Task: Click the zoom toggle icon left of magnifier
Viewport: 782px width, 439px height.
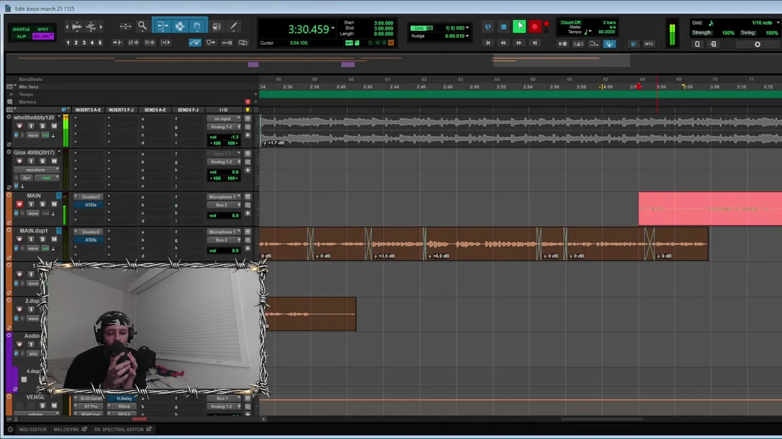Action: tap(125, 26)
